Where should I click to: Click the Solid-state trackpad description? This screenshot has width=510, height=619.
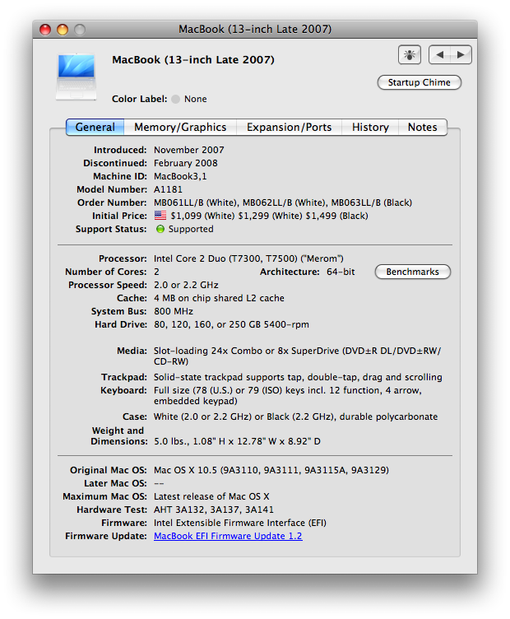(x=298, y=377)
